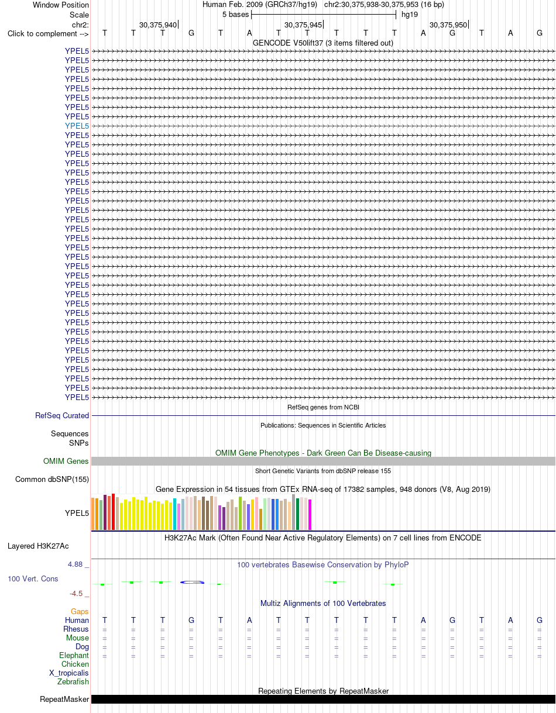
Task: Click the '100 Vert. Cons' track label
Action: pyautogui.click(x=33, y=578)
